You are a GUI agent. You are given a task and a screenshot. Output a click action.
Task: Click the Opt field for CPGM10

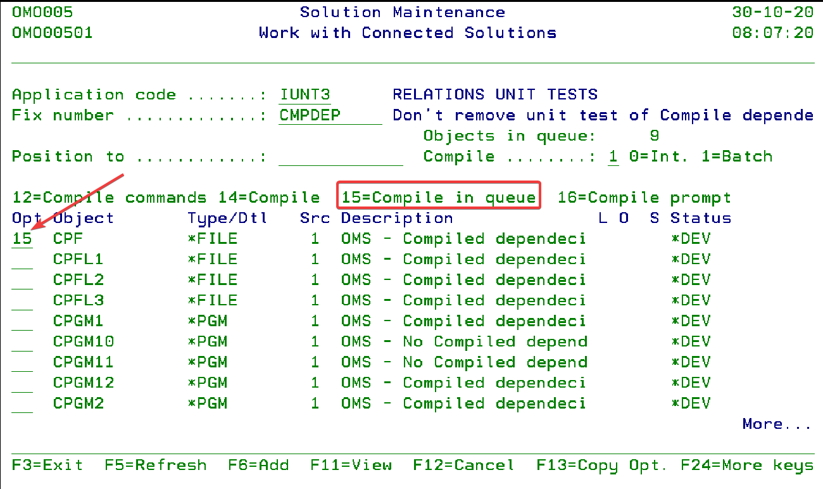click(x=22, y=342)
